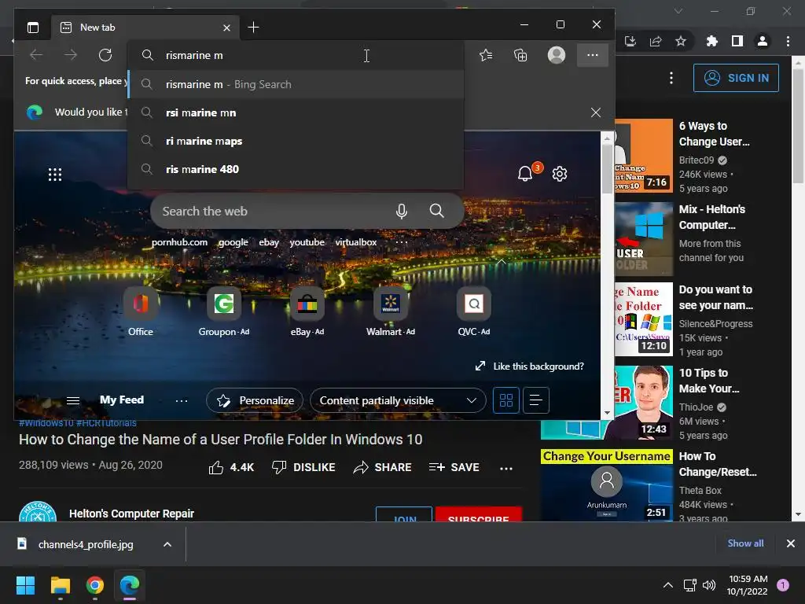Open the Office quick link tile
The width and height of the screenshot is (805, 604).
pos(141,311)
